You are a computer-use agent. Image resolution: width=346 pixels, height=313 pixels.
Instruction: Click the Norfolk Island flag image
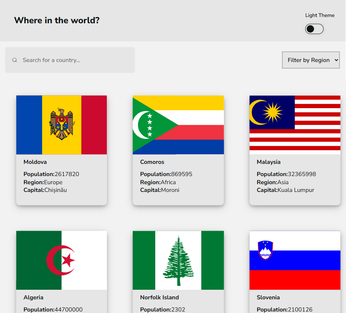(x=178, y=260)
